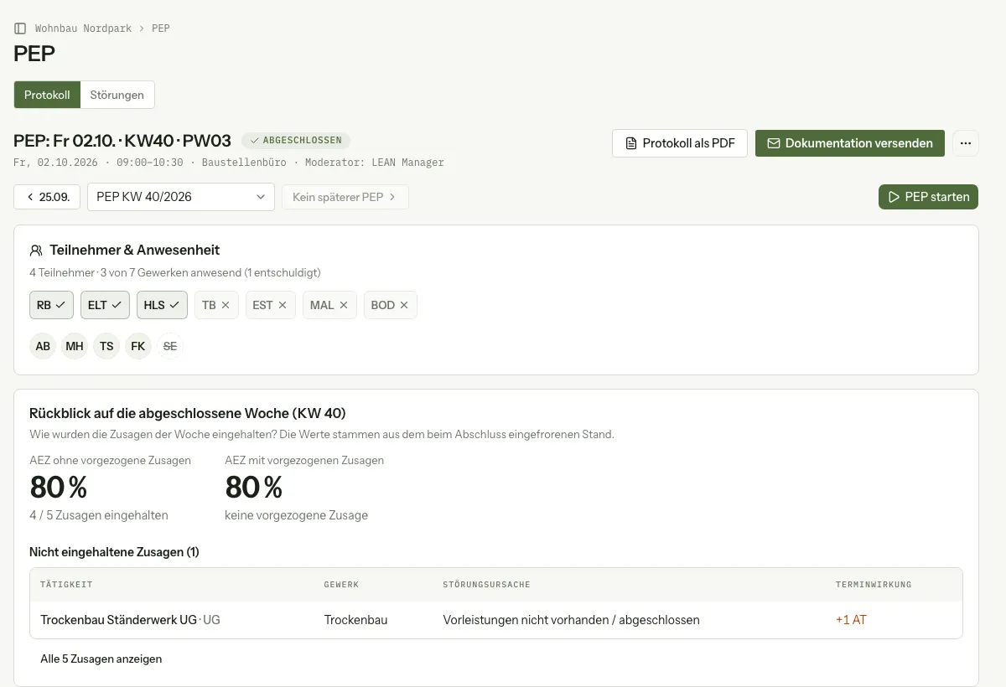Select the crossed-out SE participant avatar
The width and height of the screenshot is (1006, 687).
click(170, 346)
